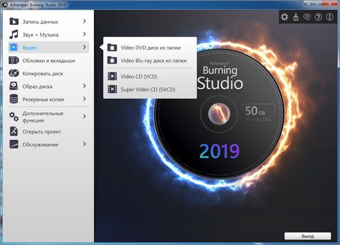
Task: Choose Video CD (VCD) option
Action: tap(150, 77)
